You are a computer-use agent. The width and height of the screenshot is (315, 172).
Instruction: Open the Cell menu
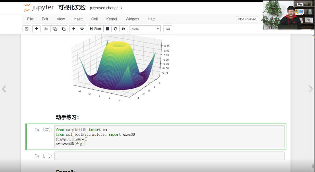94,19
